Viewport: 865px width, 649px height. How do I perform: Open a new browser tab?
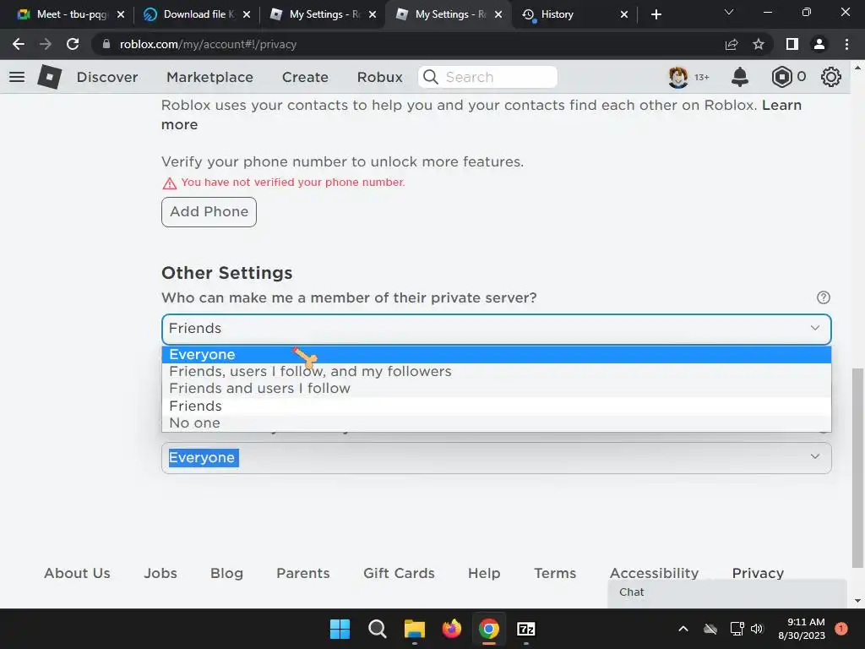click(x=656, y=14)
